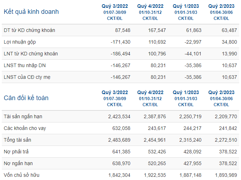Click the Quý 4/2022 header in Kết quả kinh doanh
This screenshot has height=180, width=241.
coord(150,12)
